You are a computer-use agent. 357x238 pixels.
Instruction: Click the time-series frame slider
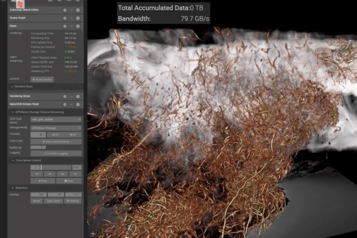click(x=56, y=167)
